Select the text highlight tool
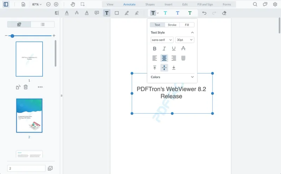This screenshot has width=281, height=174. click(x=57, y=13)
